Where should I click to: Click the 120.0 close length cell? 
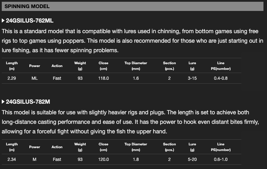[103, 159]
